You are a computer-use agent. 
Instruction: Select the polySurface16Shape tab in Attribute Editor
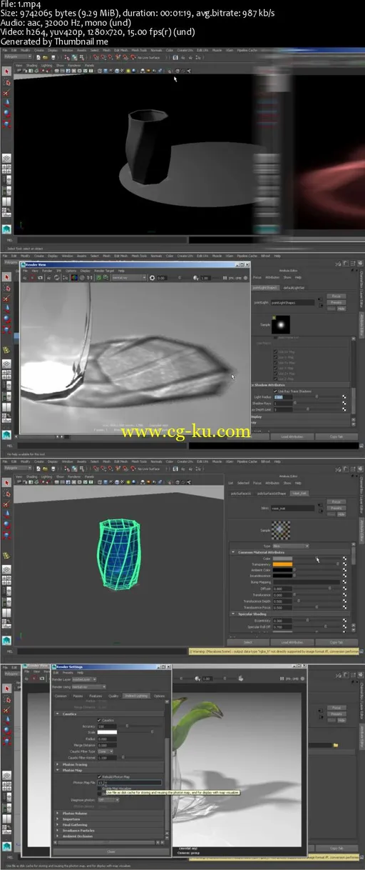coord(270,494)
